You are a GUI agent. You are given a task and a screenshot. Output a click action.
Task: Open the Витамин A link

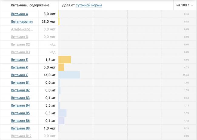coord(19,14)
